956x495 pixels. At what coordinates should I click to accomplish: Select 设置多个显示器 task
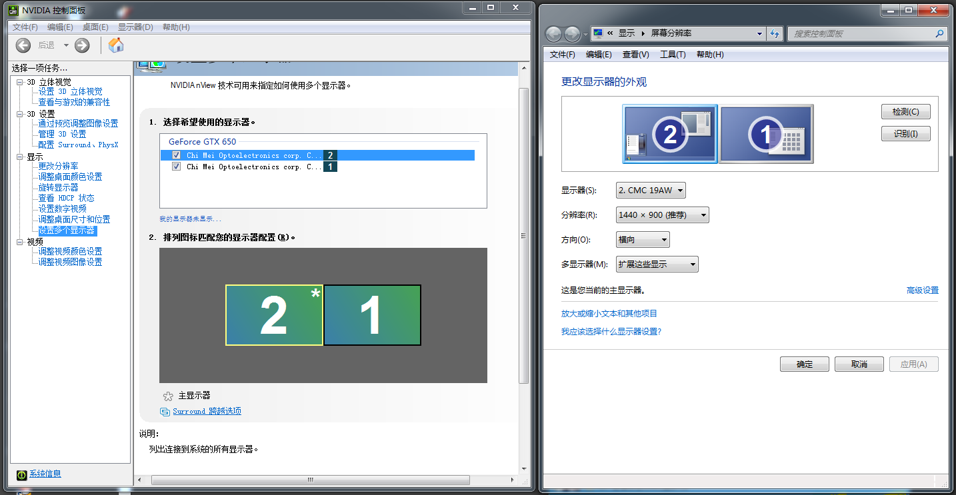click(x=67, y=231)
